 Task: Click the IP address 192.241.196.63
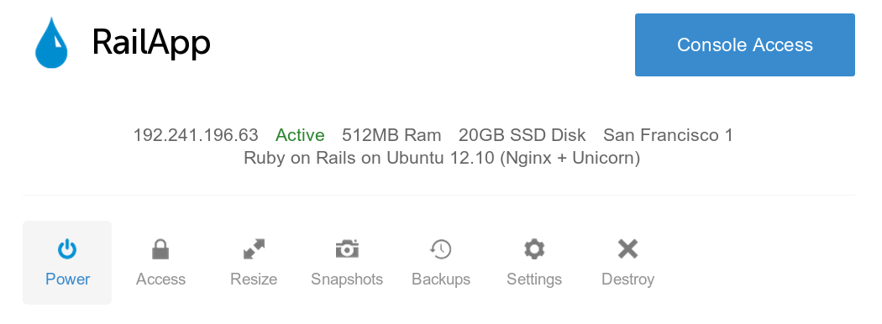(196, 136)
